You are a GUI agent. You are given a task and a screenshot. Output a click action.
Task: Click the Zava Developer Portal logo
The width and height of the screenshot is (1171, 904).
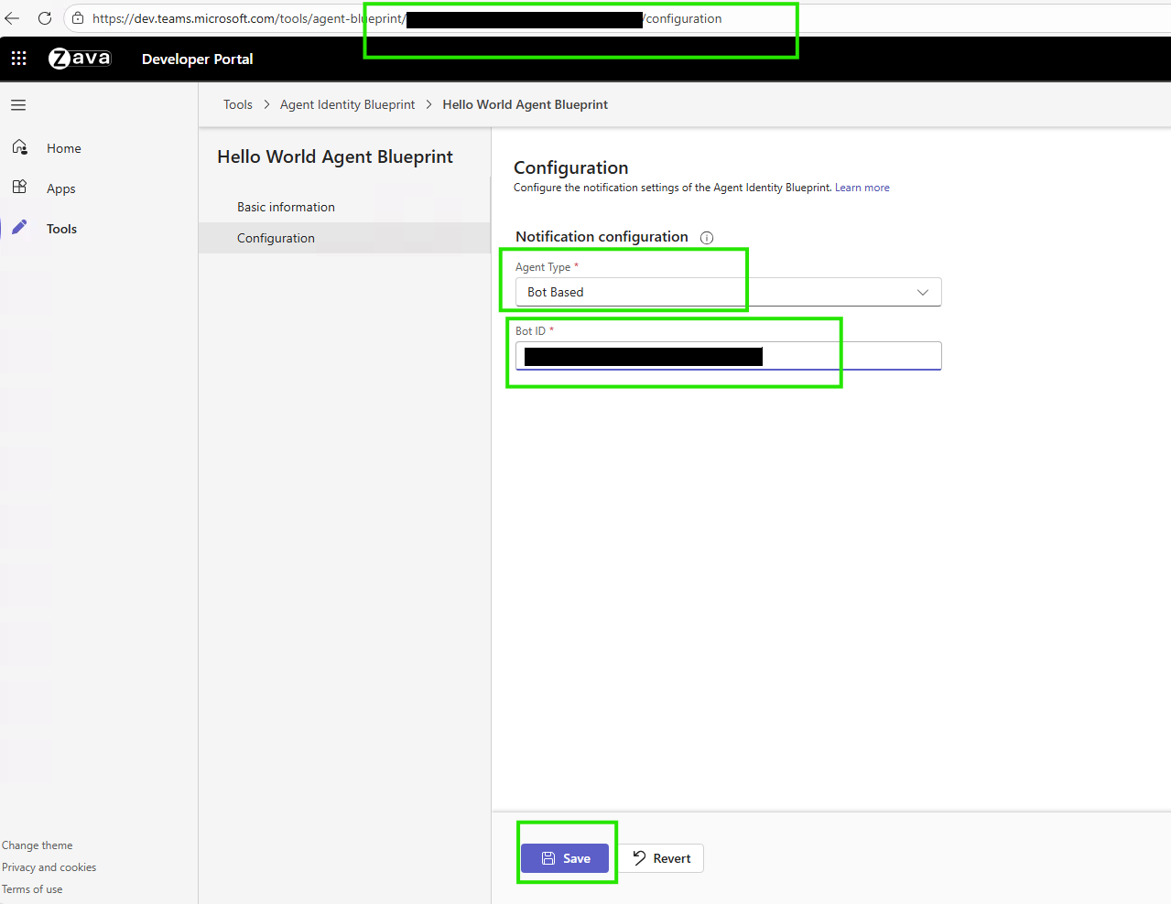pyautogui.click(x=80, y=58)
